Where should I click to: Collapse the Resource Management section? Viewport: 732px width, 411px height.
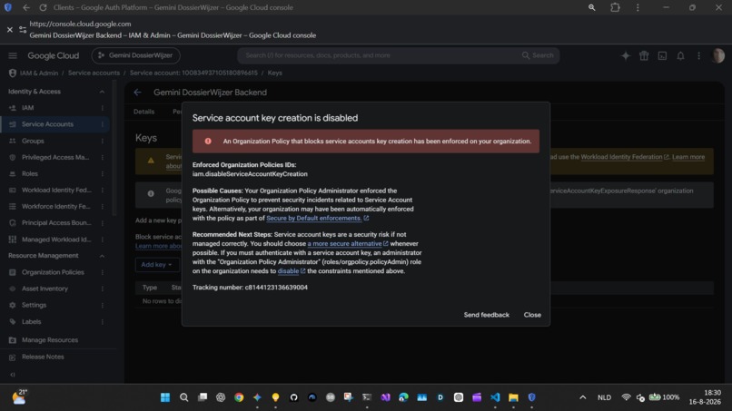coord(102,256)
